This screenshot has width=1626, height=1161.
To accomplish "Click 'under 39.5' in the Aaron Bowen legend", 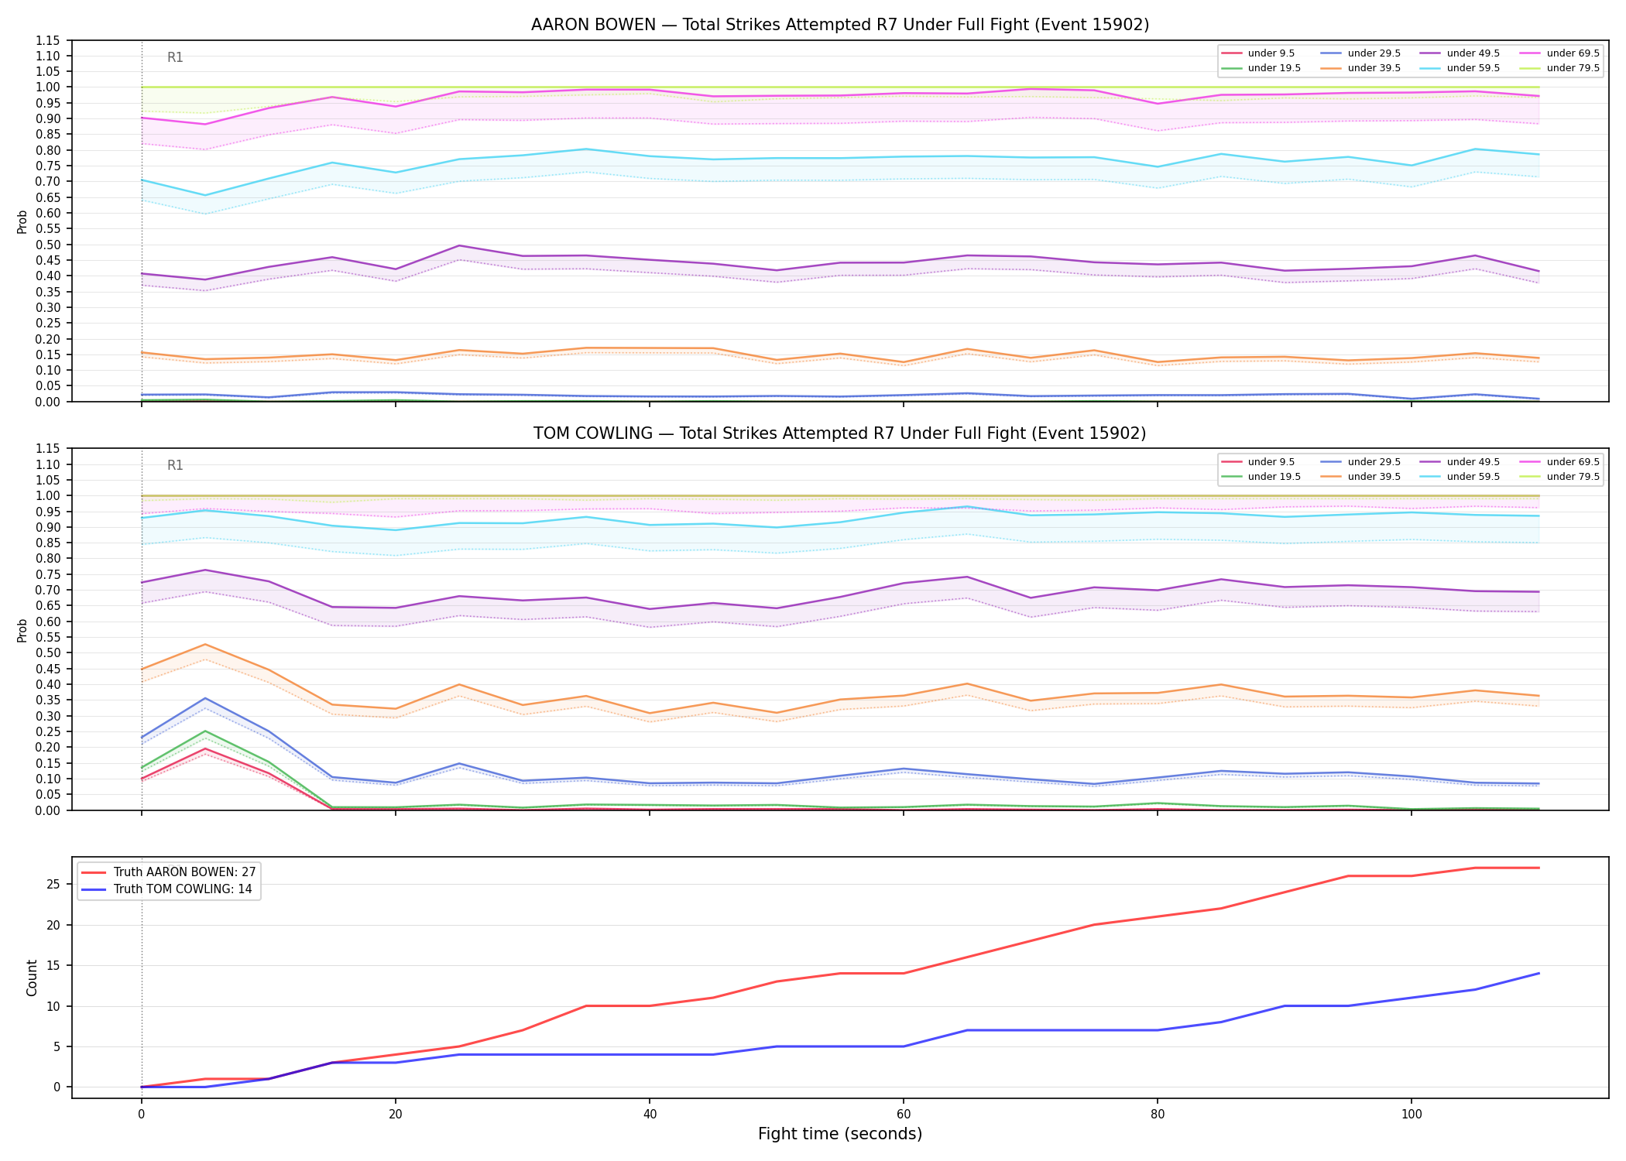I will (x=1374, y=68).
